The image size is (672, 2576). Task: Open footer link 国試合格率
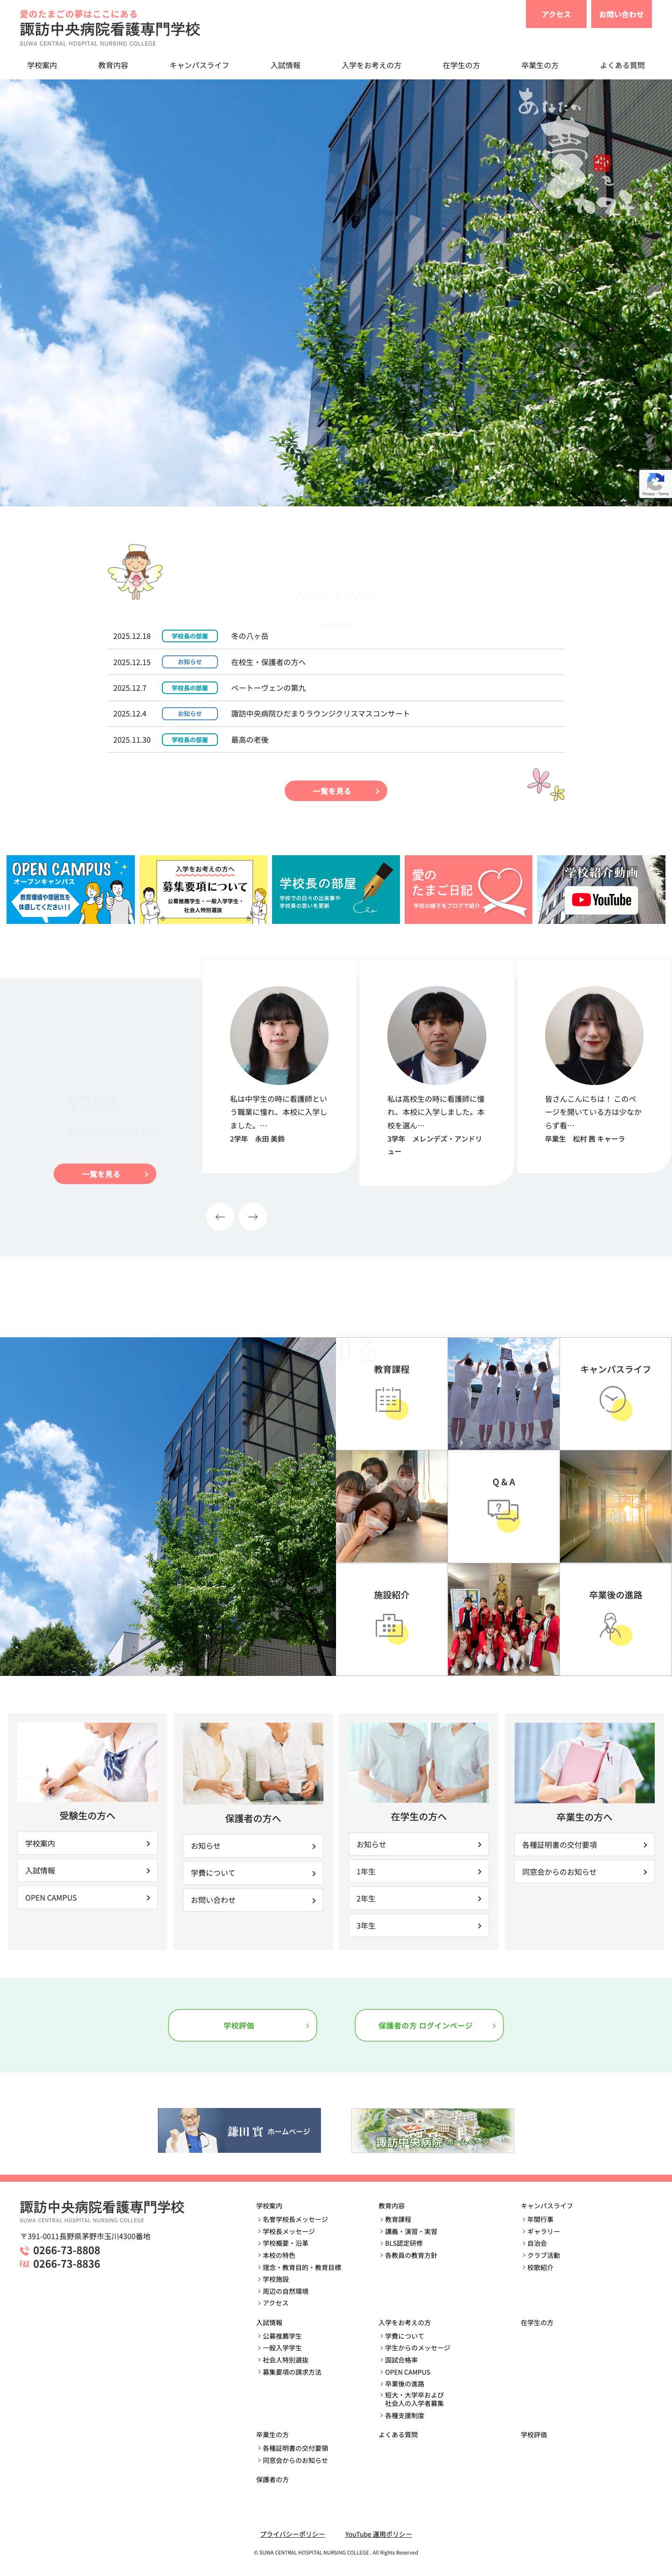400,2360
